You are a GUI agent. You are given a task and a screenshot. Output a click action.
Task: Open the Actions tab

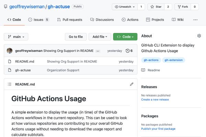(x=130, y=20)
